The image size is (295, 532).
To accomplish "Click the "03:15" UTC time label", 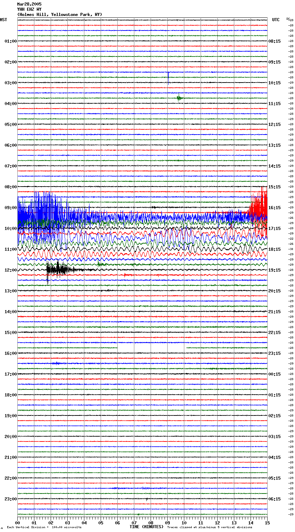I will (x=275, y=437).
